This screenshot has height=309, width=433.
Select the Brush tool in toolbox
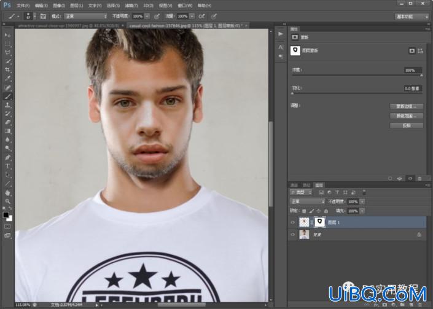[x=7, y=96]
